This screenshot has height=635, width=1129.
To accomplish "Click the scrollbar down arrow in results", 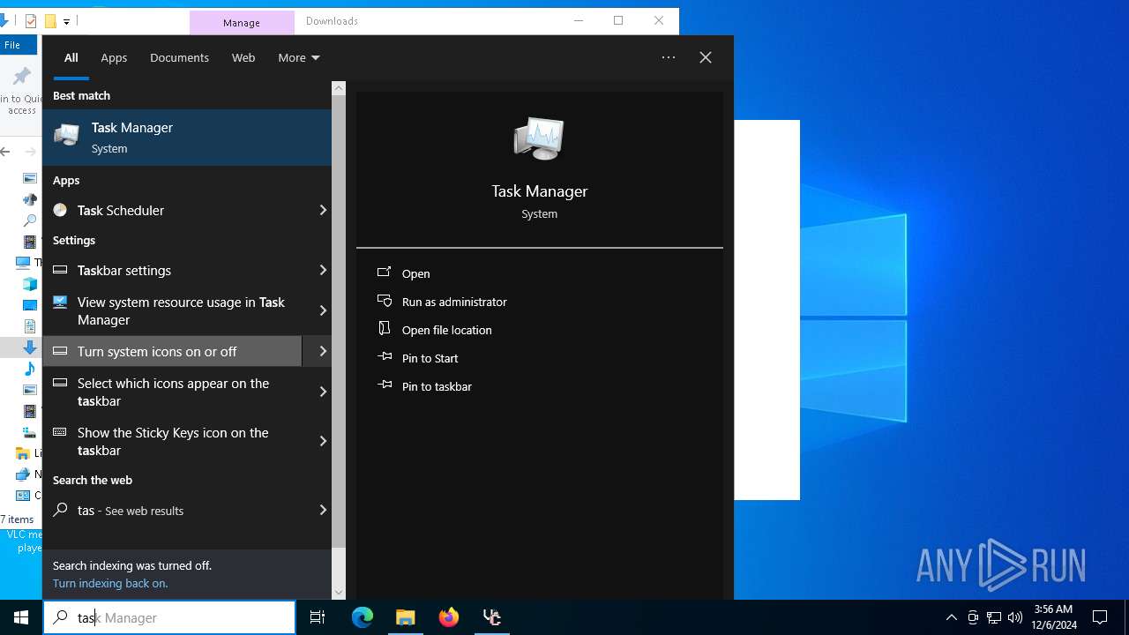I will click(x=339, y=593).
